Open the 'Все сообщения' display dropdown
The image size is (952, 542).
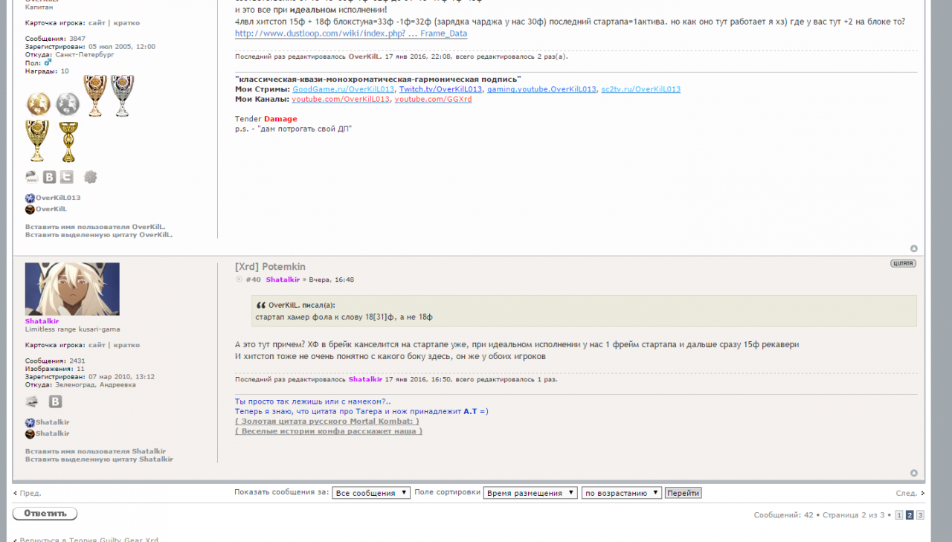(x=371, y=493)
